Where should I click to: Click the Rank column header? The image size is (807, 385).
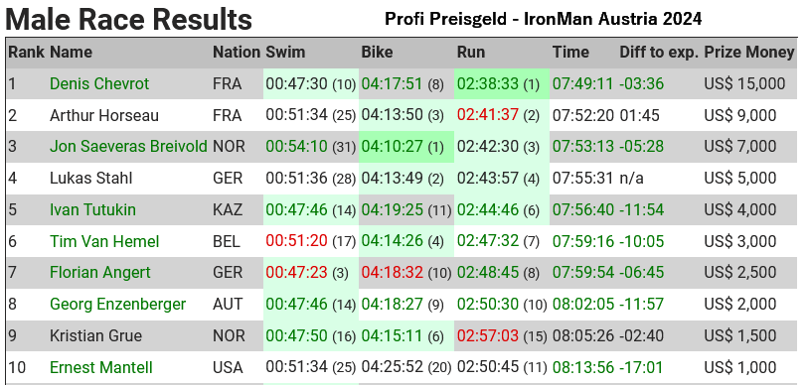click(x=26, y=53)
